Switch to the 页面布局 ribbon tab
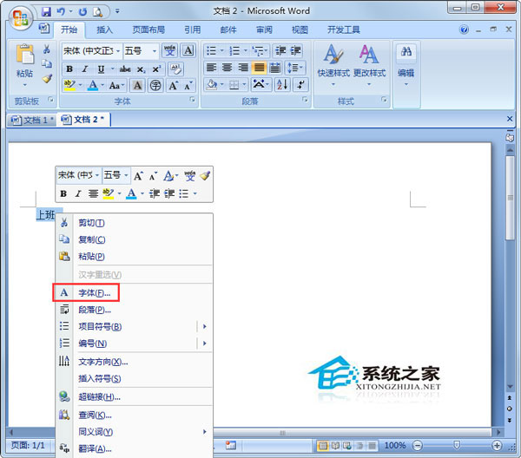Viewport: 521px width, 458px height. click(x=147, y=29)
